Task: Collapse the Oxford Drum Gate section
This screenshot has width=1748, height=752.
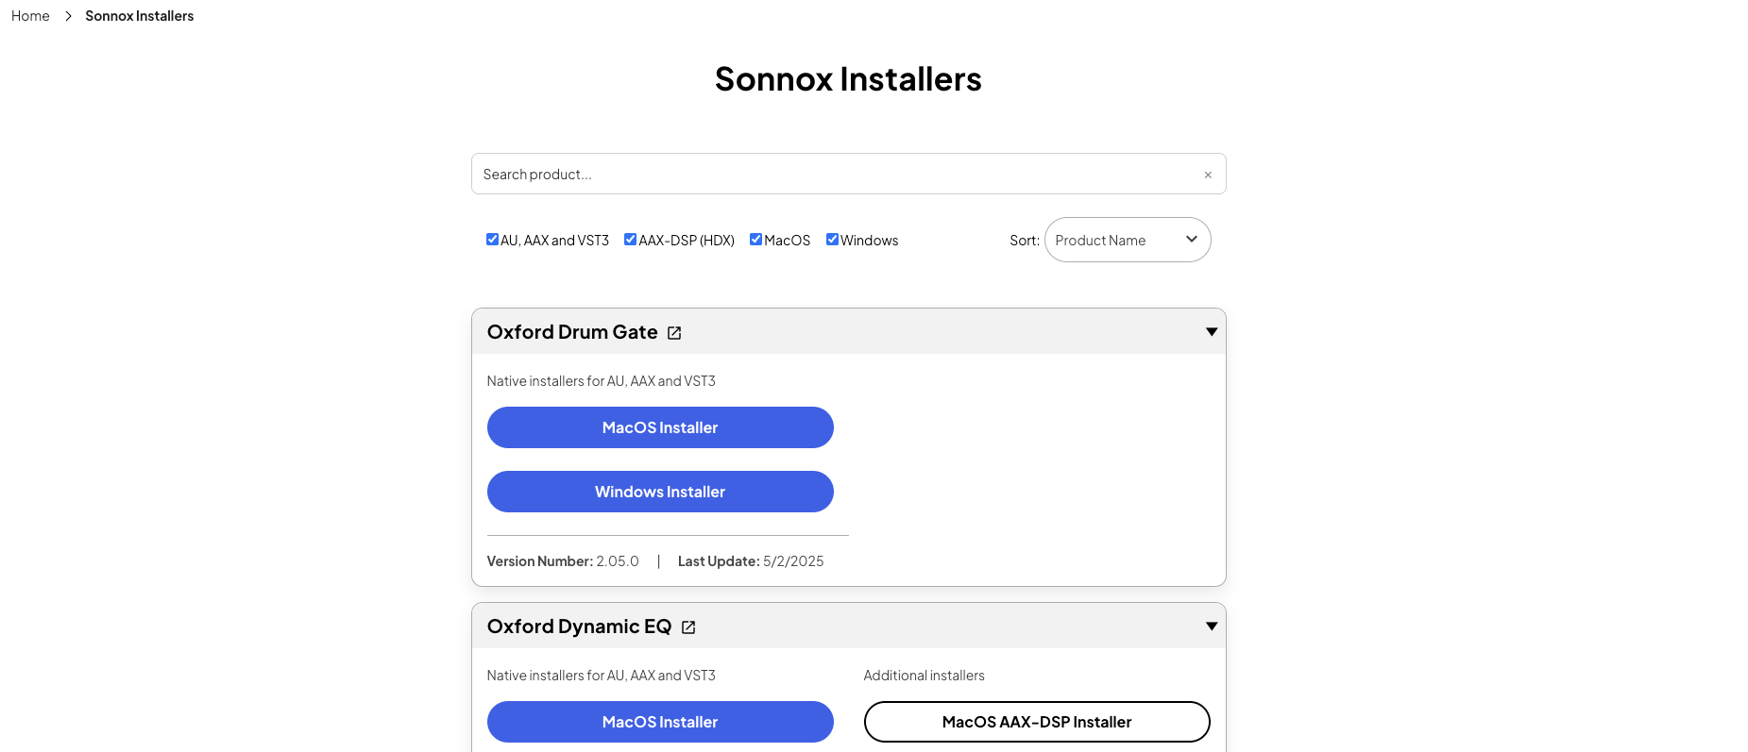Action: [x=1212, y=332]
